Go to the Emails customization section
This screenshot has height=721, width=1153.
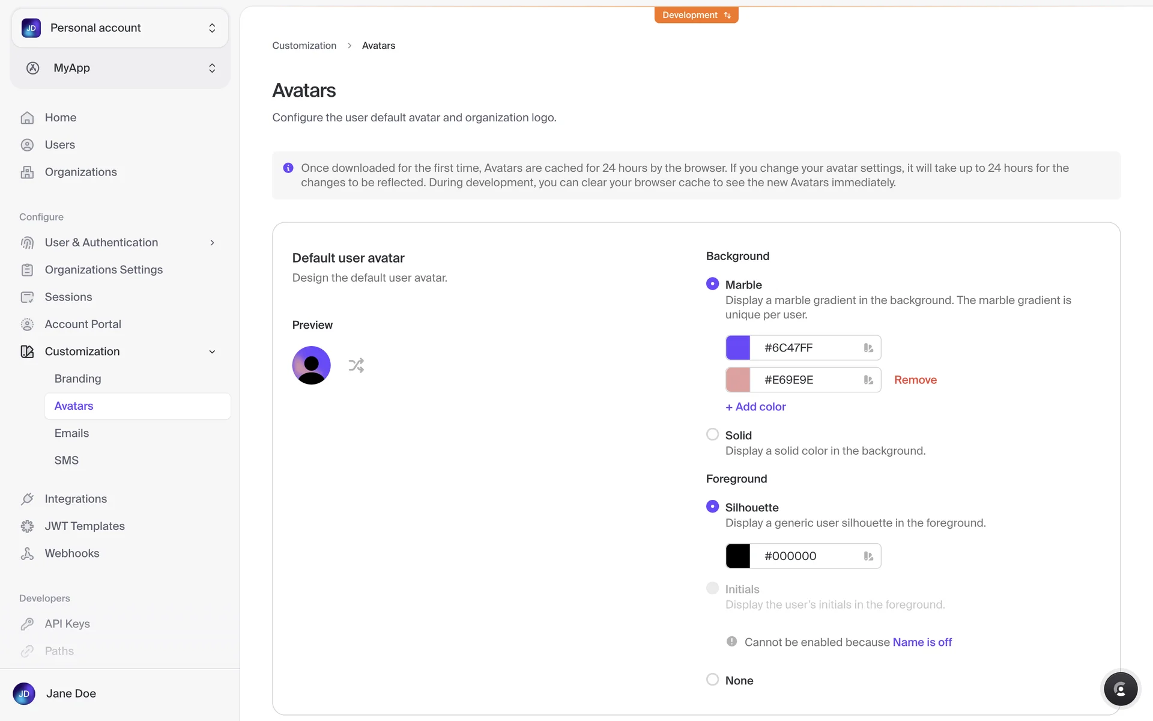click(71, 433)
